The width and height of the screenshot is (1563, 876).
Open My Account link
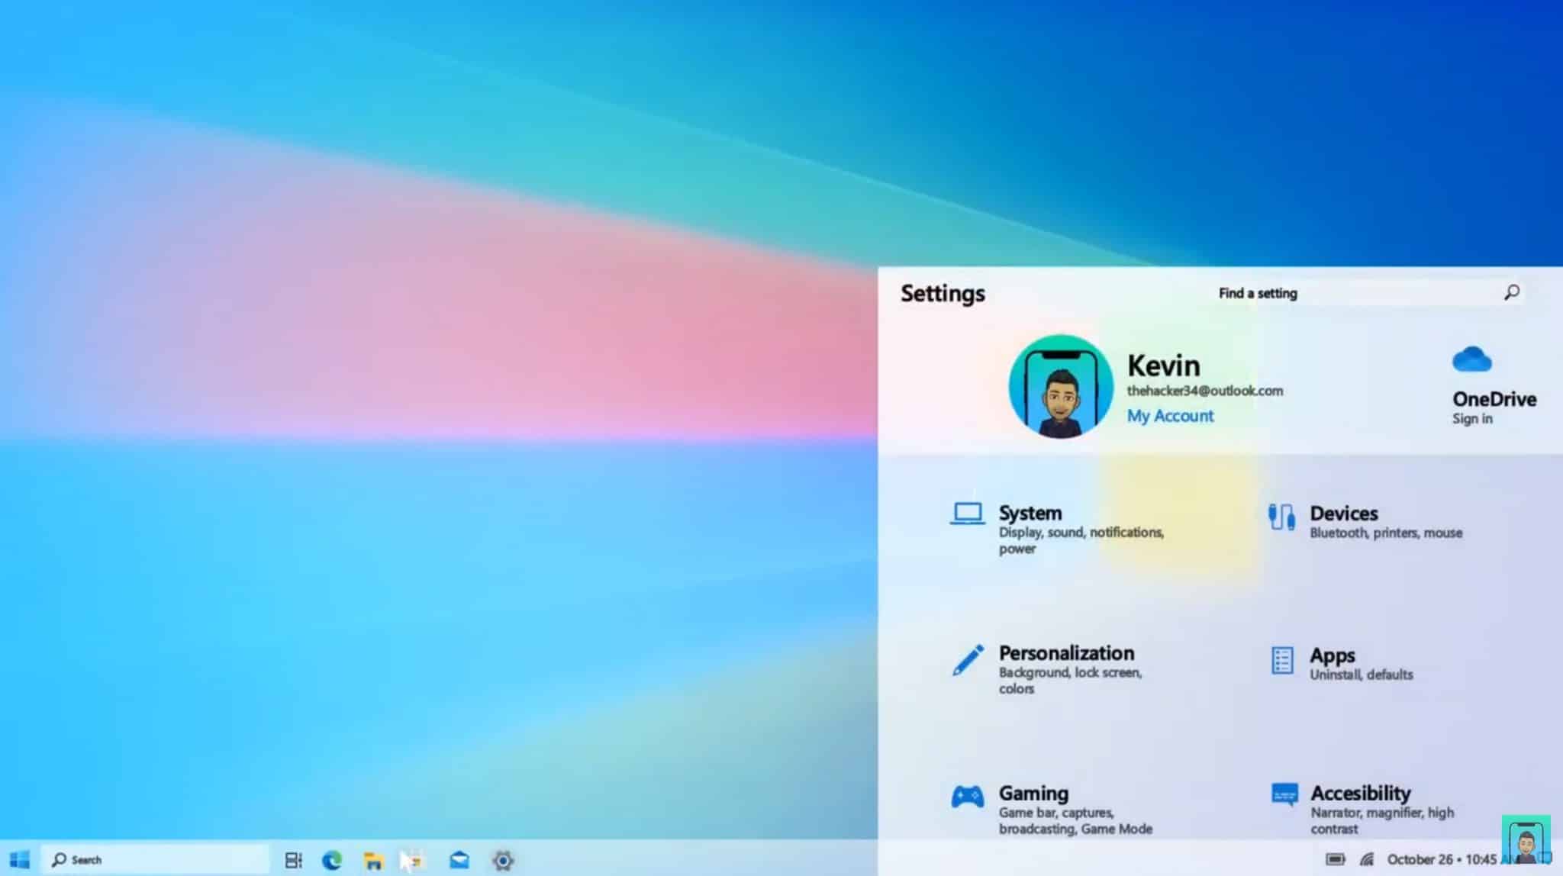tap(1169, 415)
